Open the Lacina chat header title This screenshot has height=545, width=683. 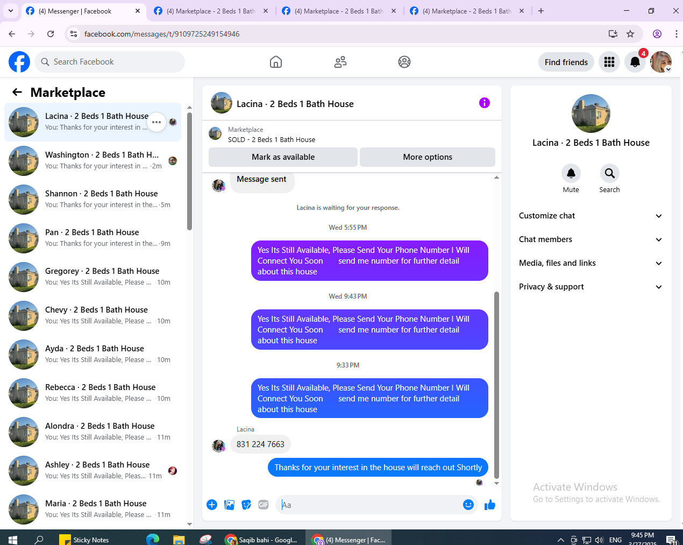pos(295,104)
